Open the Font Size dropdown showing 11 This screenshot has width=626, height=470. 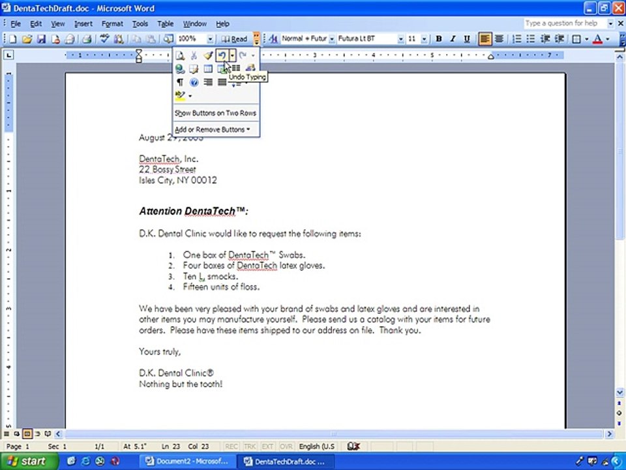pos(424,39)
